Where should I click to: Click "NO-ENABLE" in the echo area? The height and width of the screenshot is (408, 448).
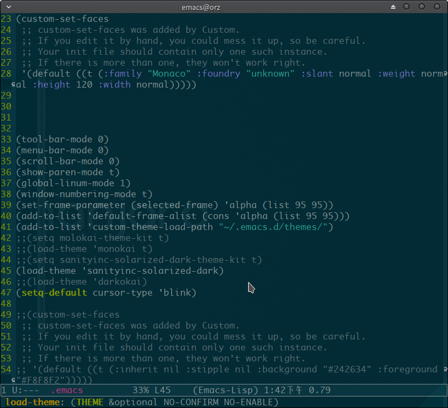tap(248, 403)
